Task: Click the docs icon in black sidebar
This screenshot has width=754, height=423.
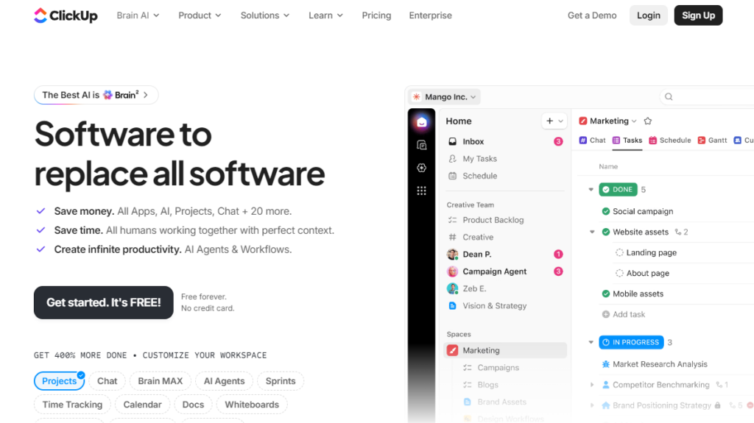Action: pyautogui.click(x=422, y=145)
